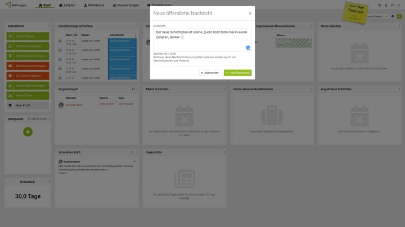Refresh the Eingestempelt panel
Screen dimensions: 405x227
(133, 89)
